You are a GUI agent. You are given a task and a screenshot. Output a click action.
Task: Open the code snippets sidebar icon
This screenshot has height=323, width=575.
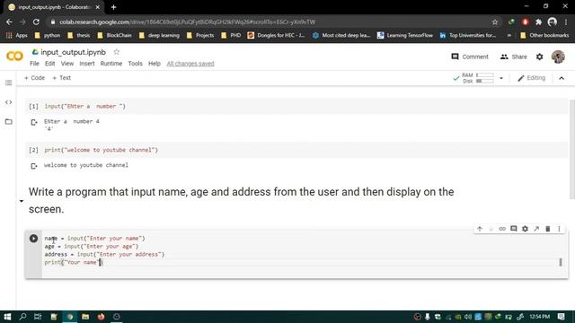coord(8,102)
